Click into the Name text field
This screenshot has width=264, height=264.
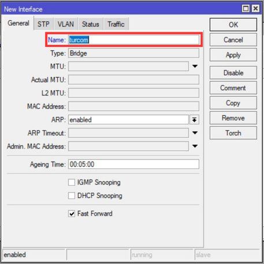(133, 40)
